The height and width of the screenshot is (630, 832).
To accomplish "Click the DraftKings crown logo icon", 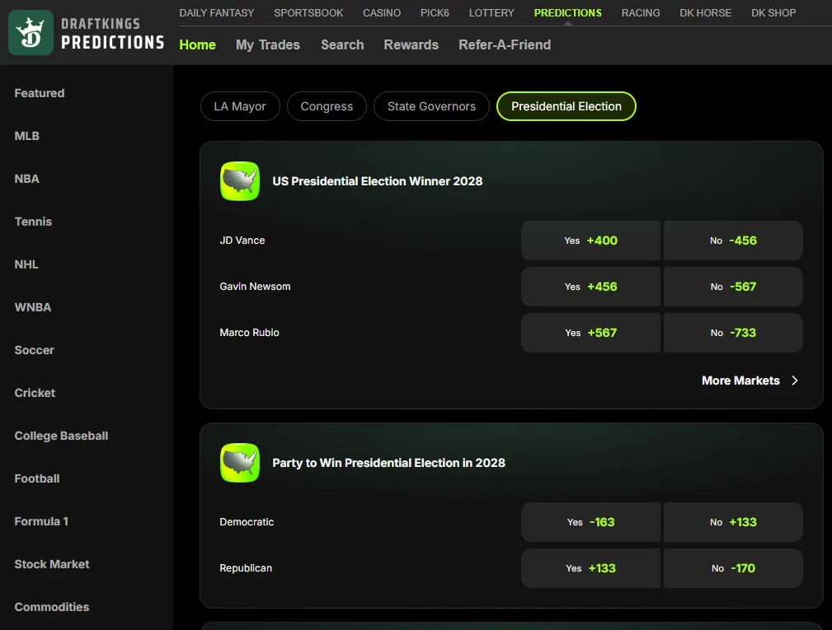I will (x=31, y=32).
